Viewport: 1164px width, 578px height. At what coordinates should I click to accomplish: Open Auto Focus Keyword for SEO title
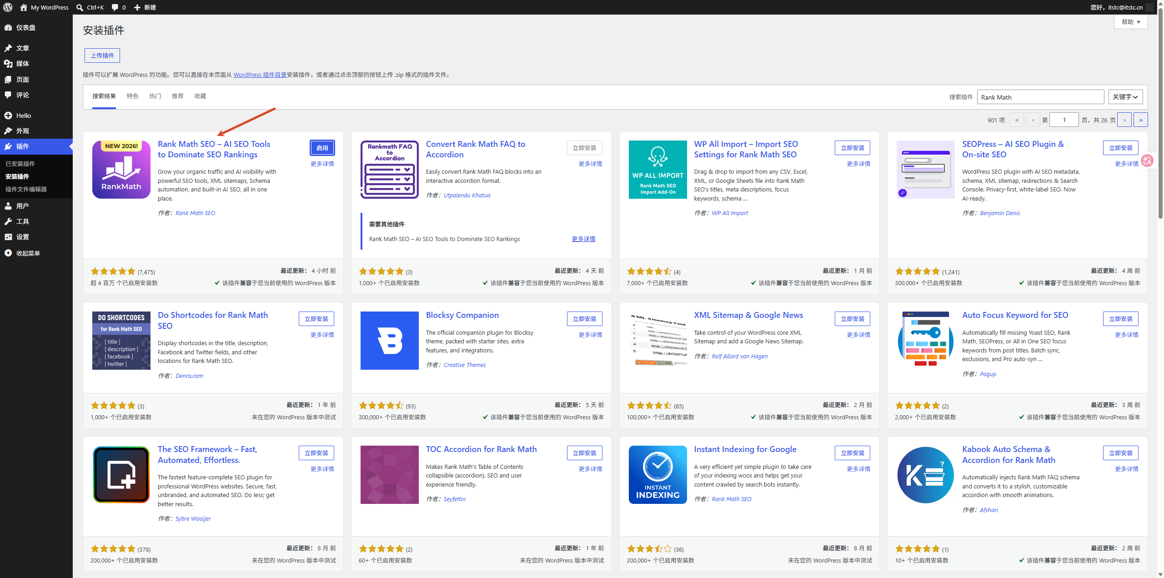coord(1015,315)
